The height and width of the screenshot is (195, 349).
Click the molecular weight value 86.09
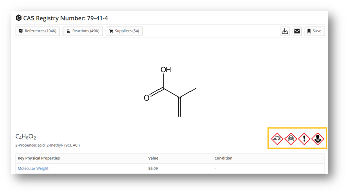(153, 168)
